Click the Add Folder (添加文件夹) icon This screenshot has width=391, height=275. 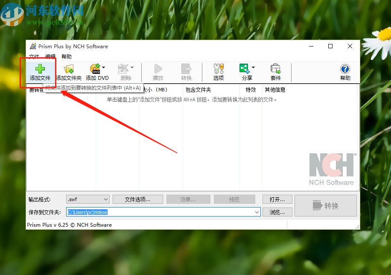tap(69, 69)
